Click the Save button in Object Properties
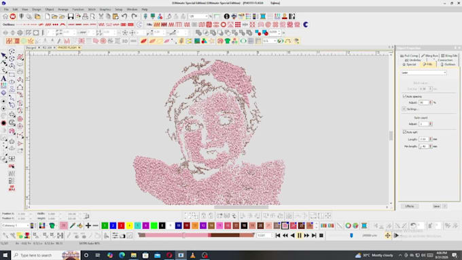The image size is (462, 260). (x=436, y=206)
